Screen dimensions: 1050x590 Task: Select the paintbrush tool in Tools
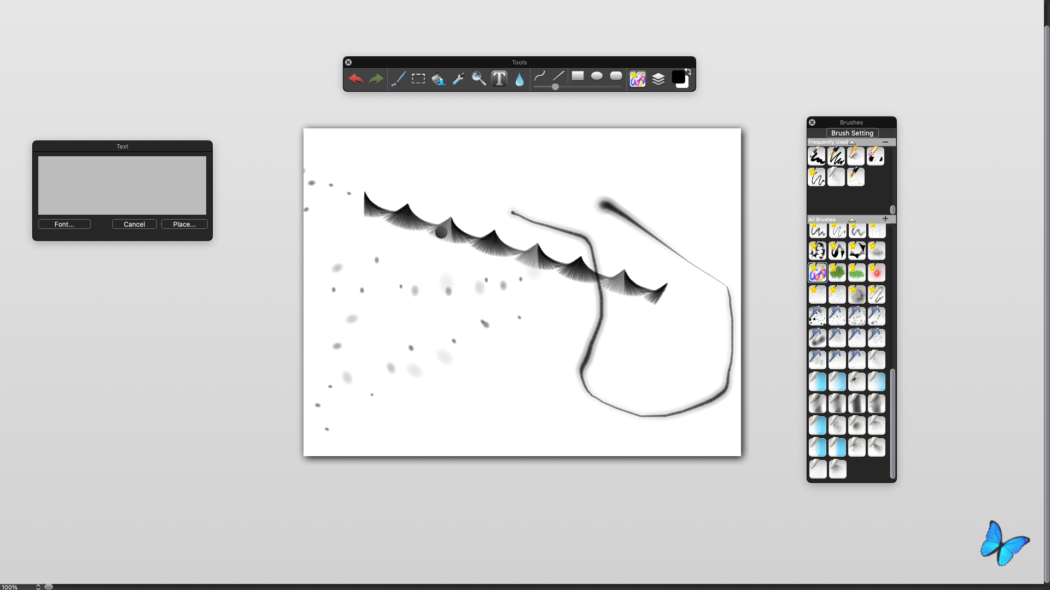[398, 79]
